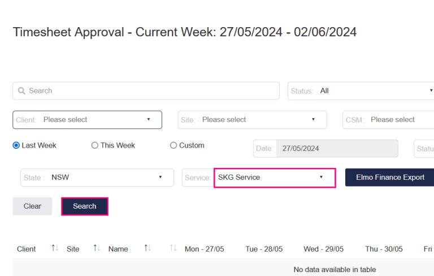Click the Elmo Finance Export button
The image size is (434, 276).
point(390,178)
